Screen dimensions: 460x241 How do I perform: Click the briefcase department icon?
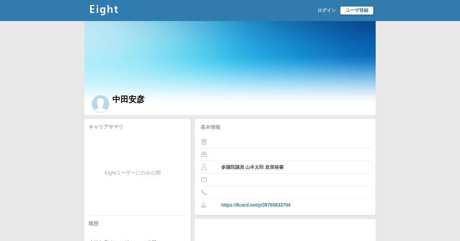click(x=204, y=155)
